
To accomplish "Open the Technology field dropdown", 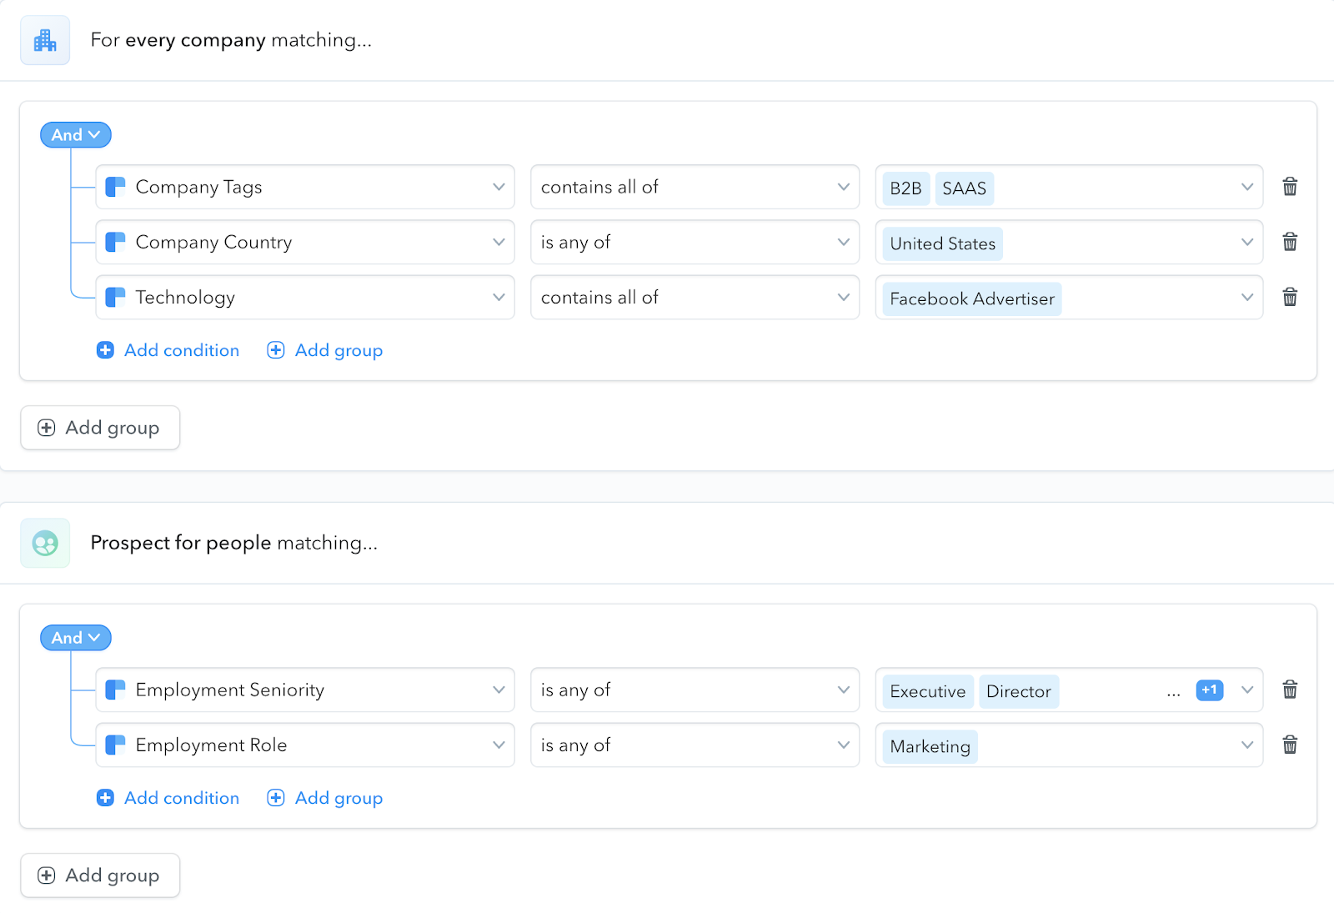I will (305, 297).
